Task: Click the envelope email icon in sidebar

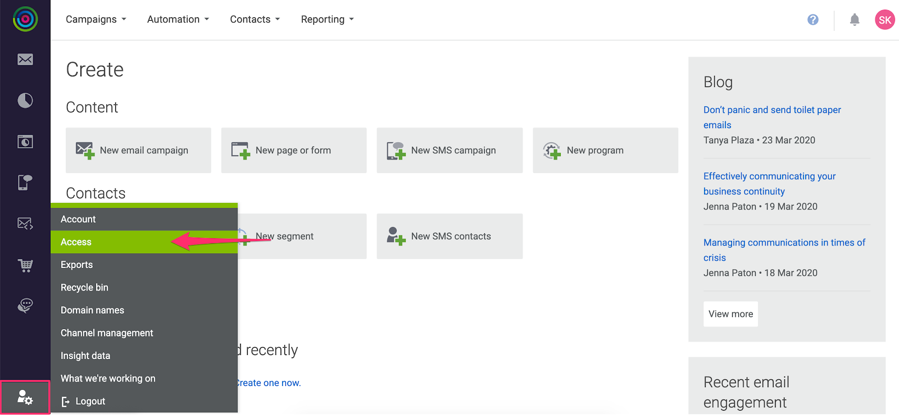Action: point(25,60)
